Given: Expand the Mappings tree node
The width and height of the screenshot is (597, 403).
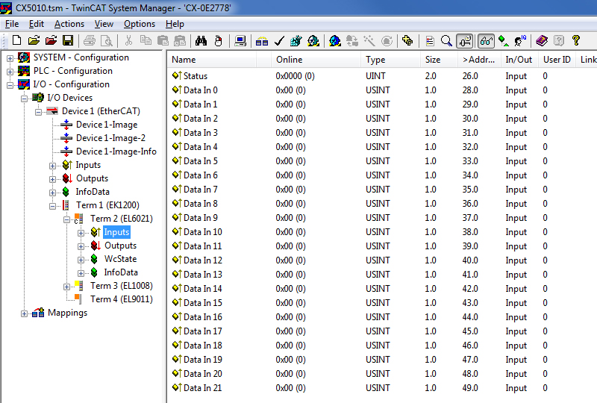Looking at the screenshot, I should [x=24, y=314].
